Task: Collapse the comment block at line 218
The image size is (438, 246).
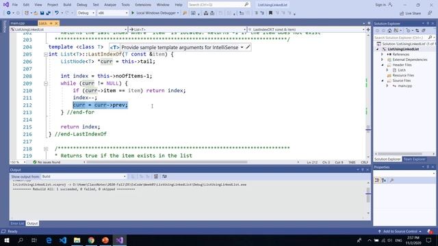Action: coord(46,149)
